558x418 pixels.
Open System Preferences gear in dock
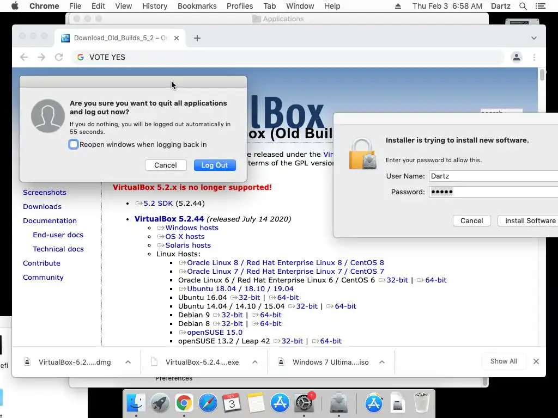304,403
